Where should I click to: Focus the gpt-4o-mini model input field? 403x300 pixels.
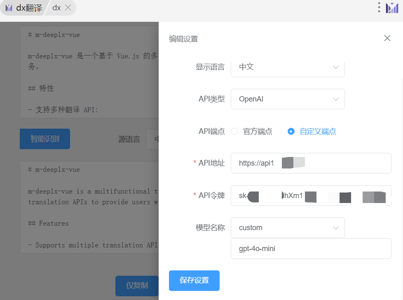click(311, 249)
